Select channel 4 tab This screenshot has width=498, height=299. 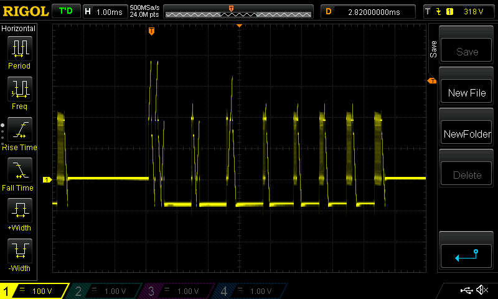click(248, 291)
